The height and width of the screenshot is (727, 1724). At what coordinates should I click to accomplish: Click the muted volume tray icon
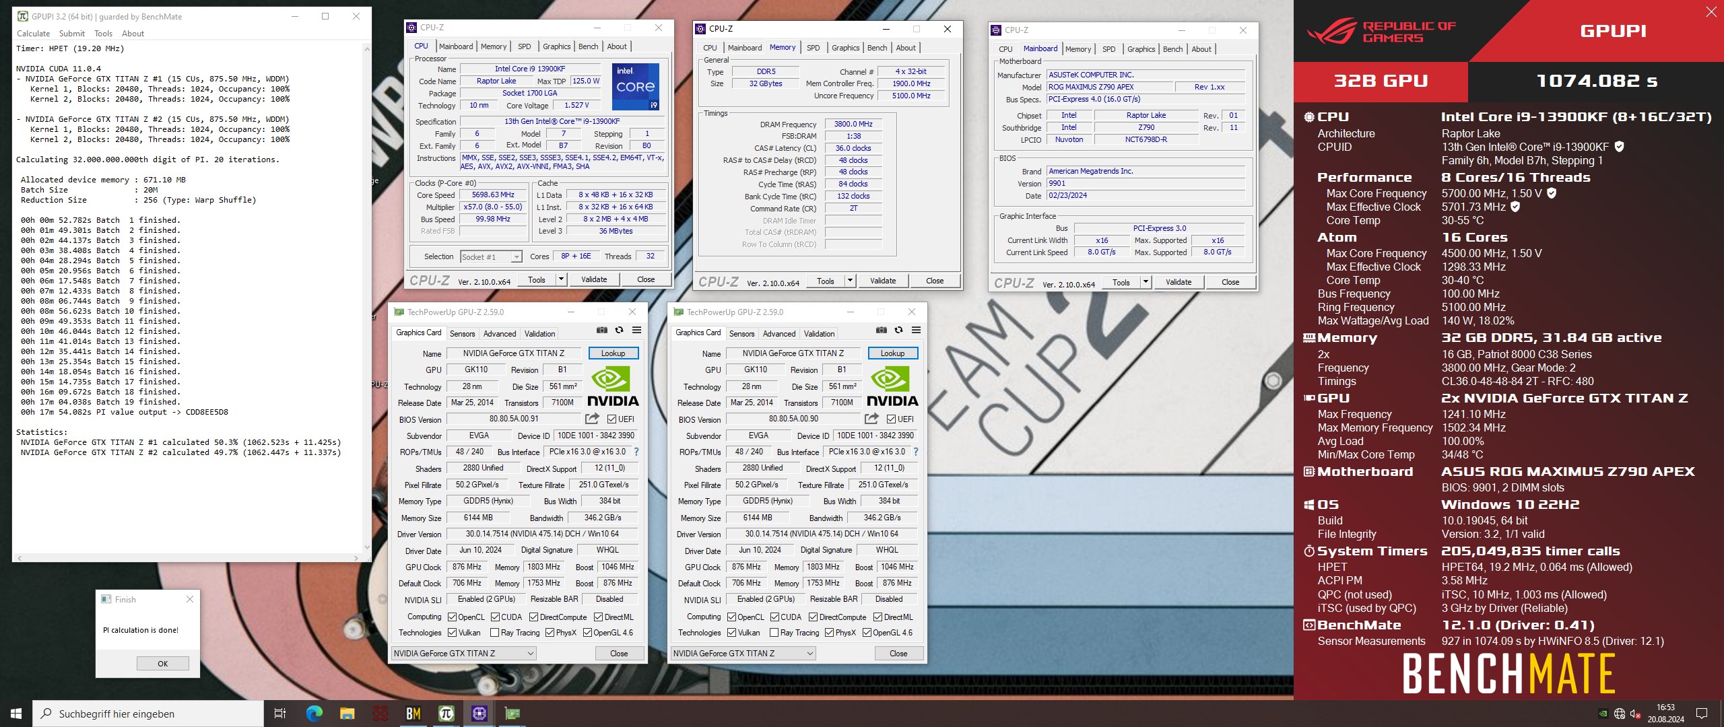click(1635, 714)
